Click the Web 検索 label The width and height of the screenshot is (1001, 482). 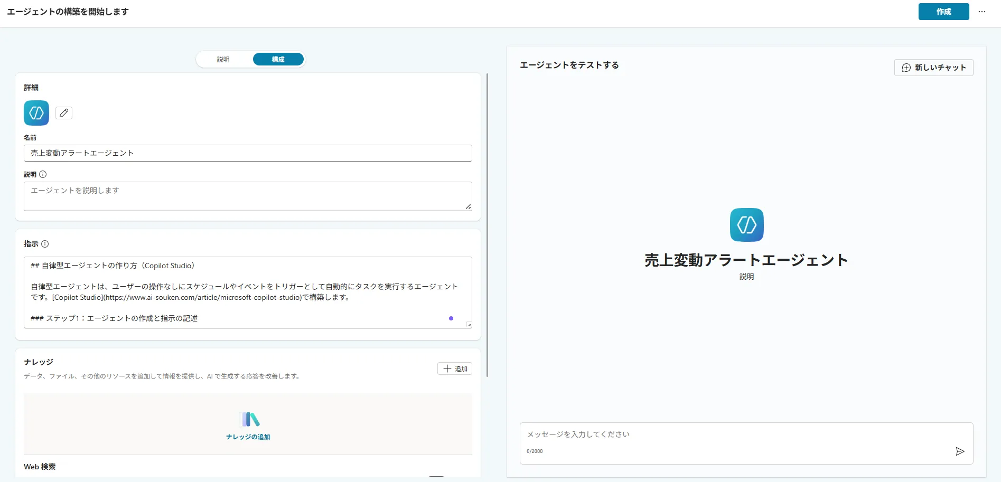point(40,467)
